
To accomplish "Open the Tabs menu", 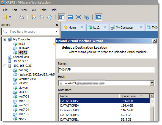I will (x=43, y=10).
